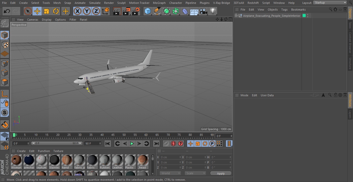Add a light object

pos(213,11)
